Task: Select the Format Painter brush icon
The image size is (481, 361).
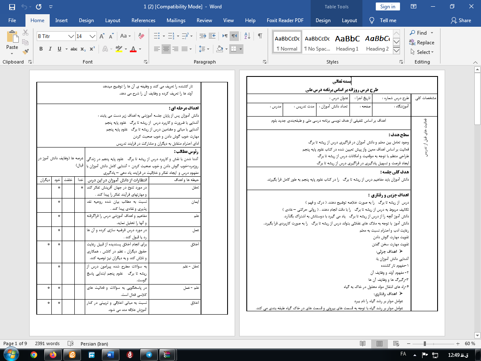Action: click(25, 51)
